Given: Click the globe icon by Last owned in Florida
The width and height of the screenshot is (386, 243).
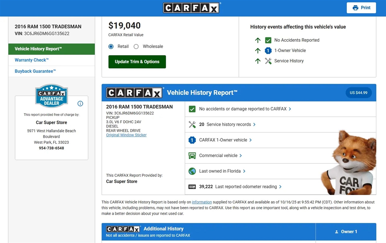Looking at the screenshot, I should coord(192,171).
